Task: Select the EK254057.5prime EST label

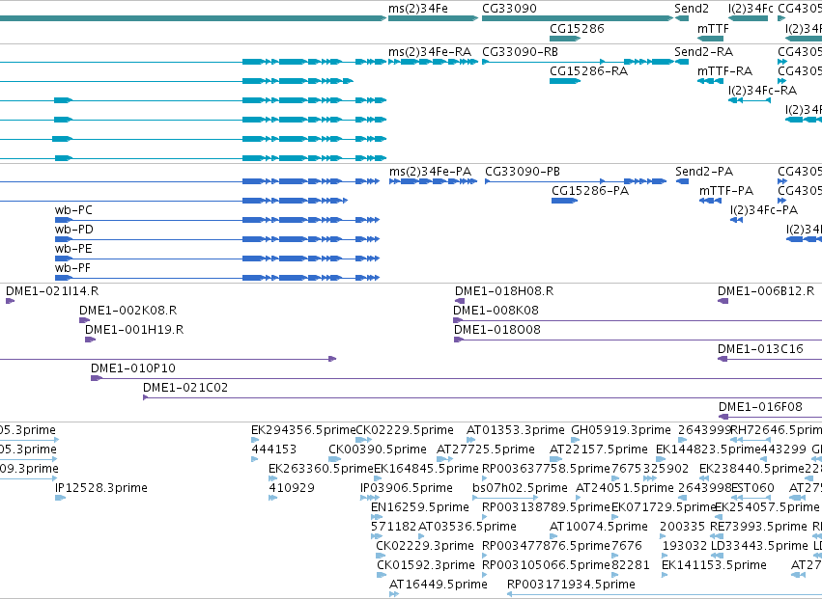Action: [x=766, y=508]
